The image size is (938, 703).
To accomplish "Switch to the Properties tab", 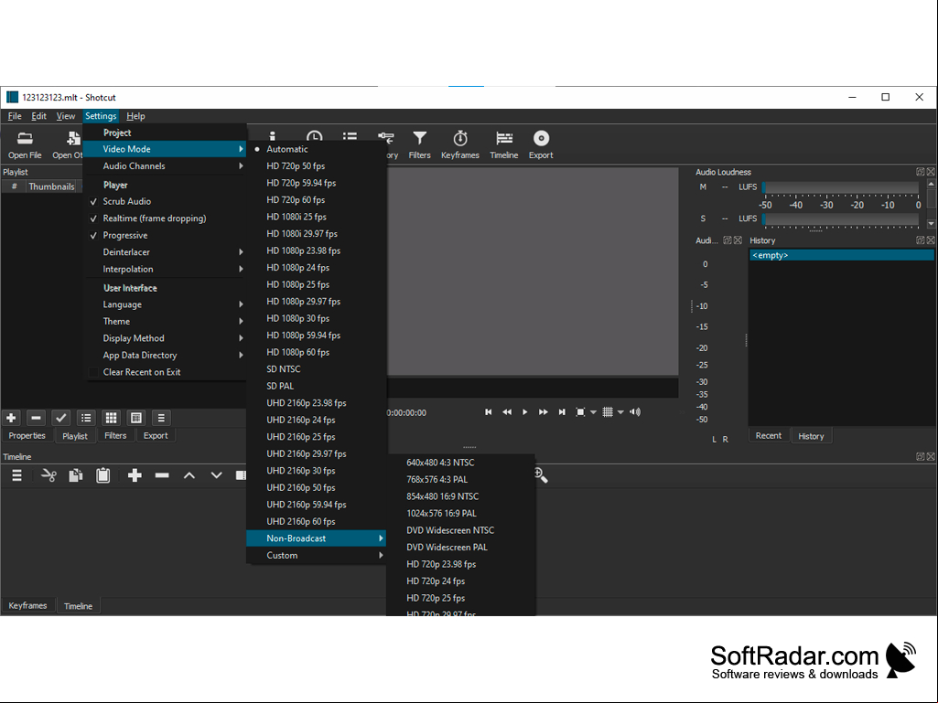I will (x=27, y=436).
